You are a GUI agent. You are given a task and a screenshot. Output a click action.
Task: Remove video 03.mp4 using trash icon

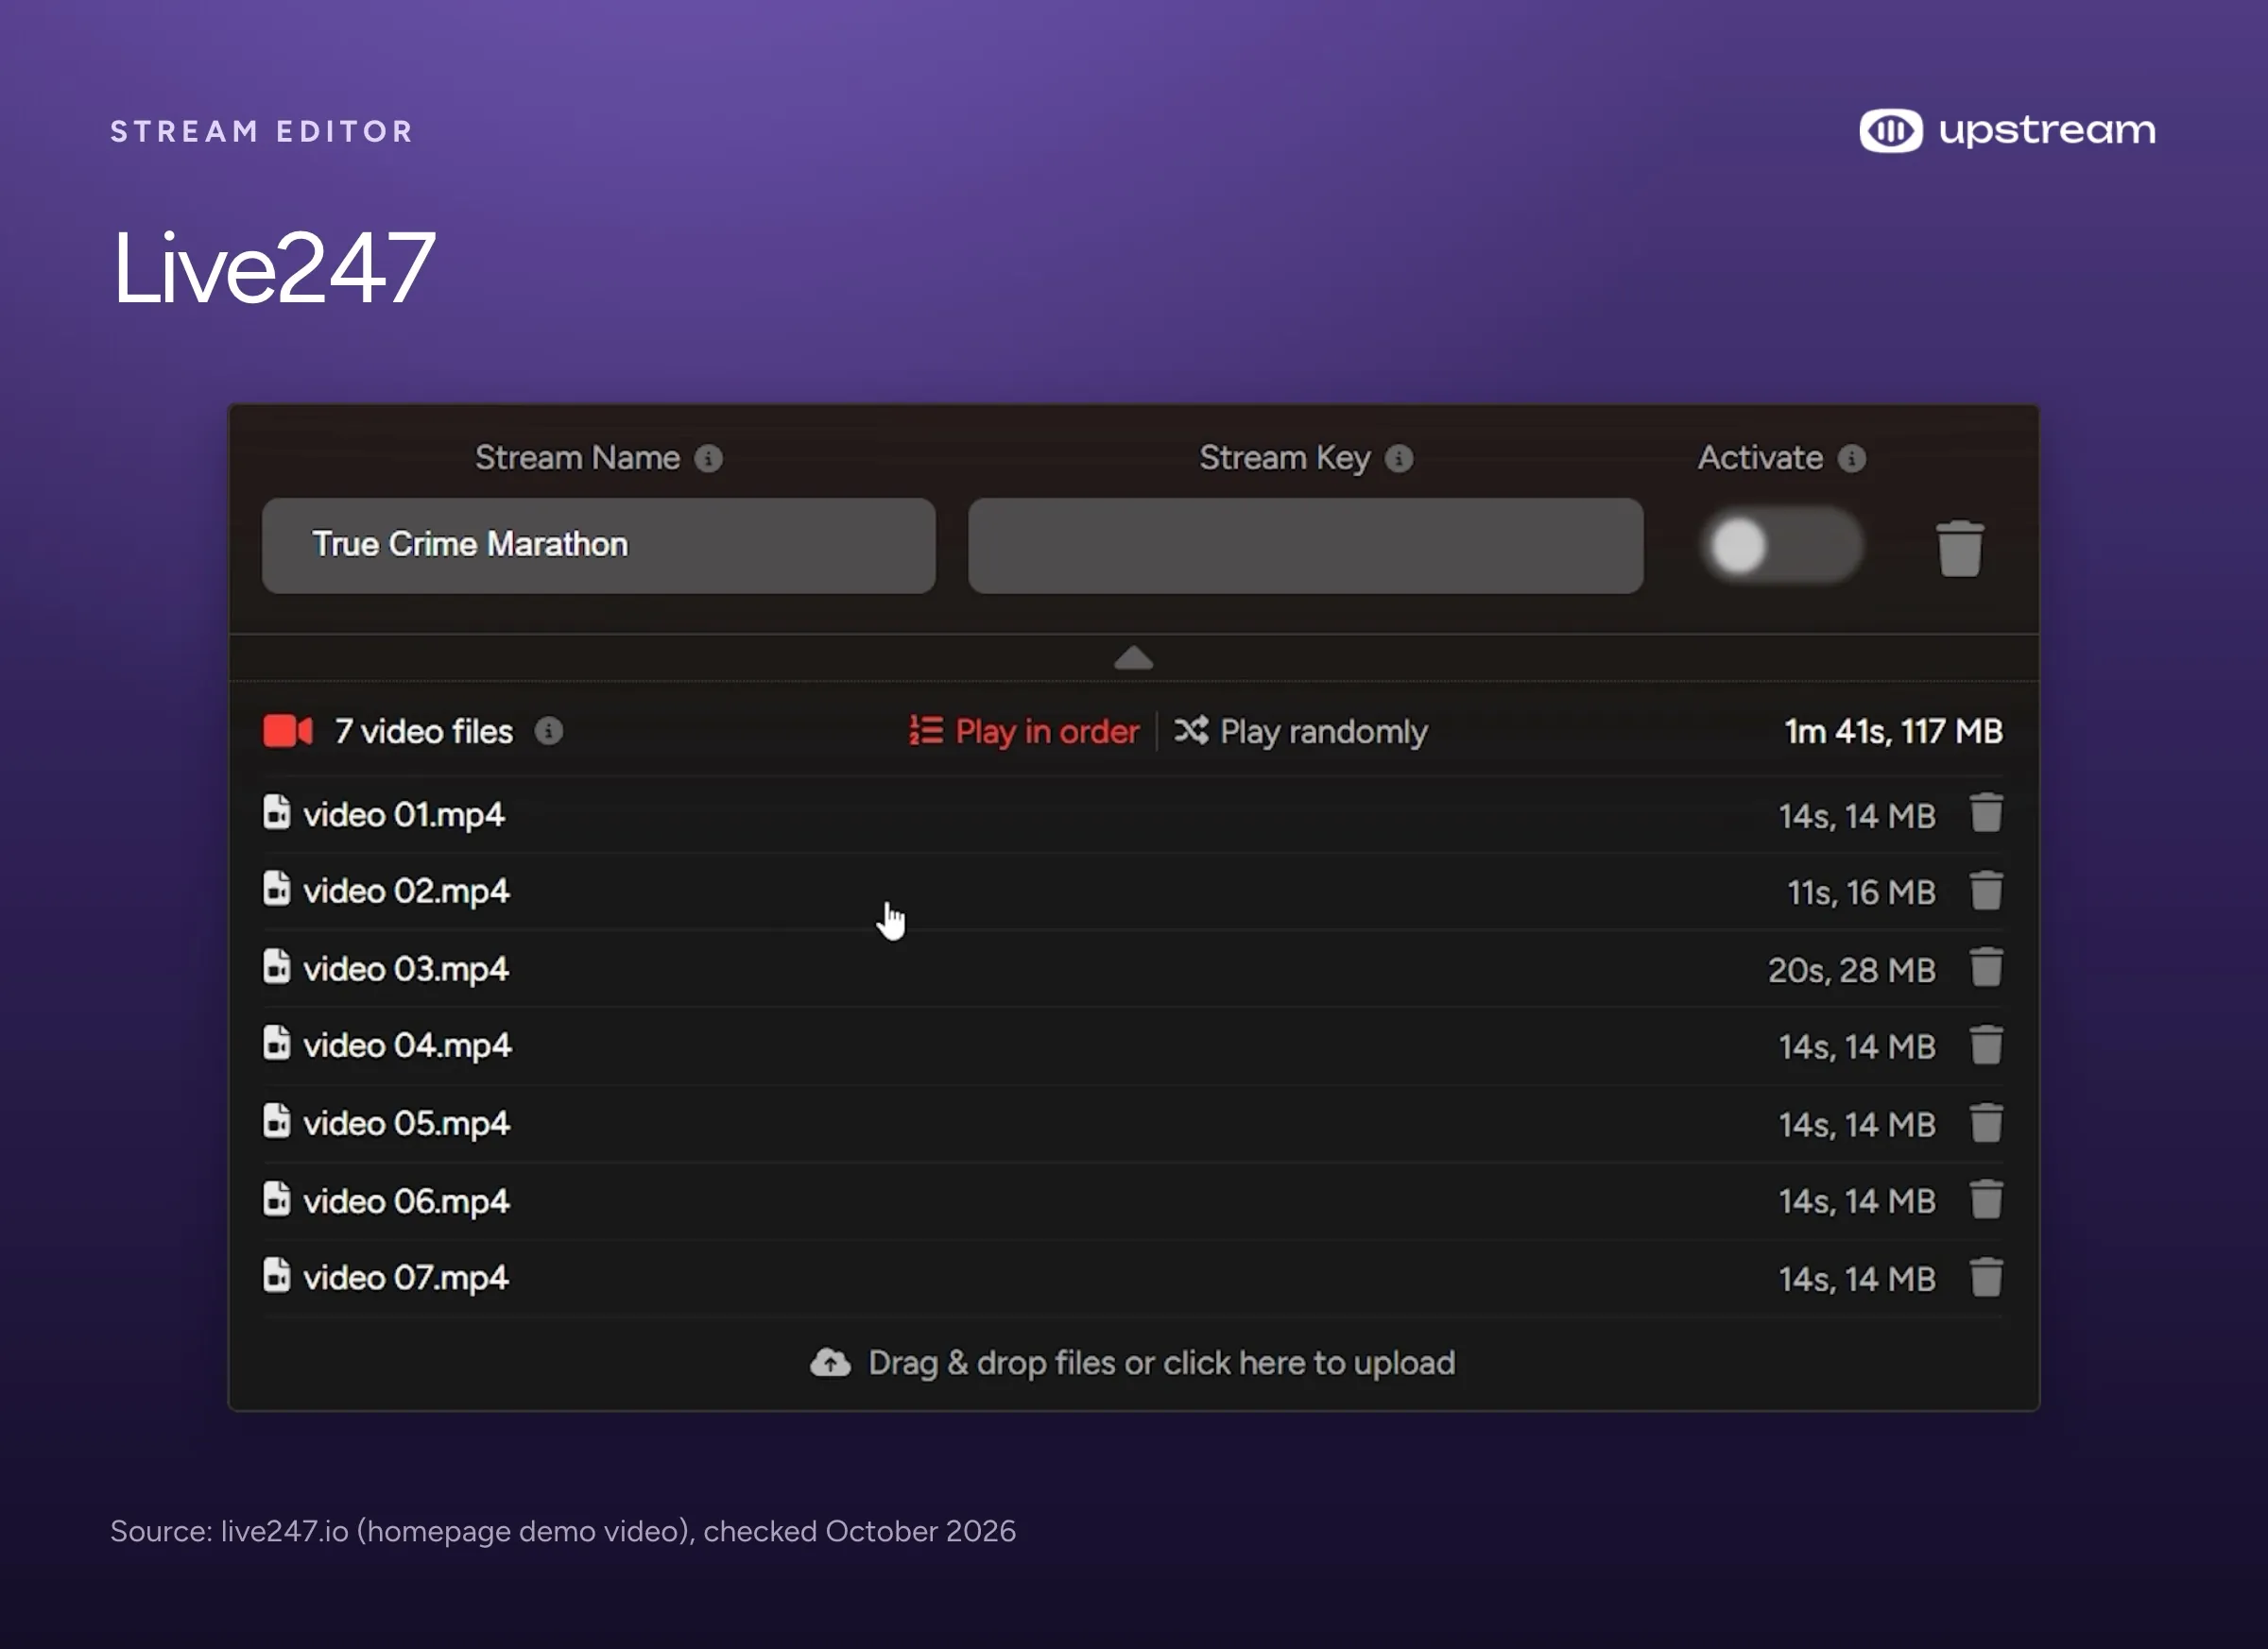coord(1986,967)
